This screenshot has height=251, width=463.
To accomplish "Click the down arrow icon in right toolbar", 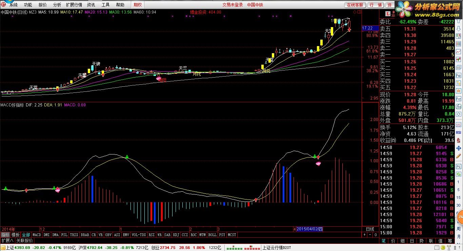I will click(x=459, y=28).
